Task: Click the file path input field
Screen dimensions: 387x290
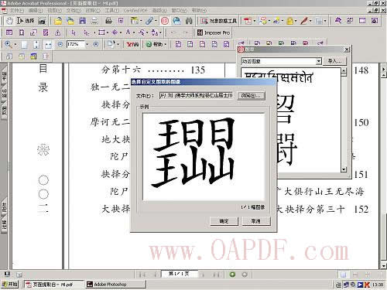Action: pyautogui.click(x=197, y=96)
